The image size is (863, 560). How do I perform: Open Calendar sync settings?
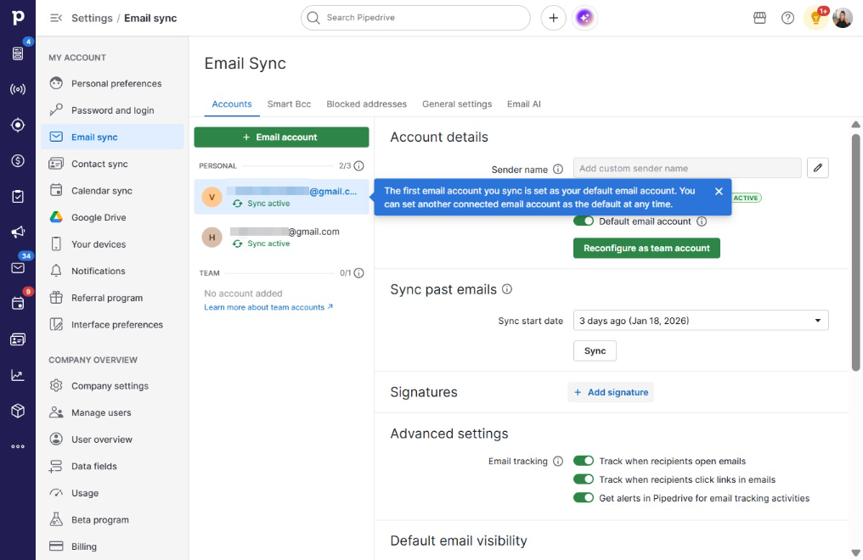click(x=112, y=191)
